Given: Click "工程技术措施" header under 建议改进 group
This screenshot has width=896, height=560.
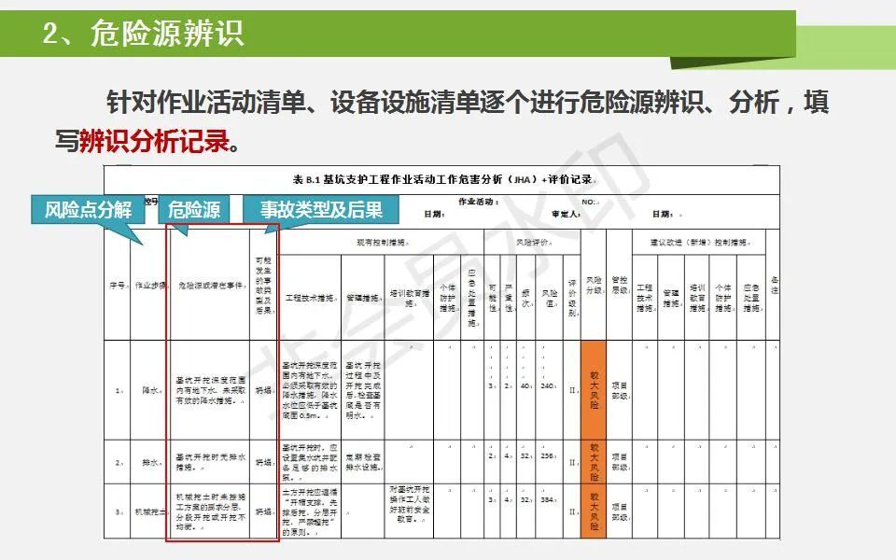Looking at the screenshot, I should 645,298.
